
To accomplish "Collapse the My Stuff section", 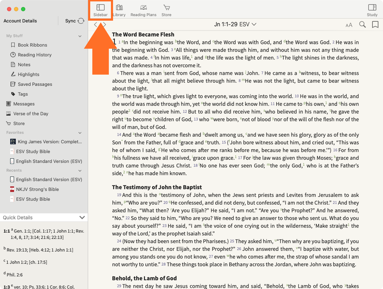I will (80, 36).
